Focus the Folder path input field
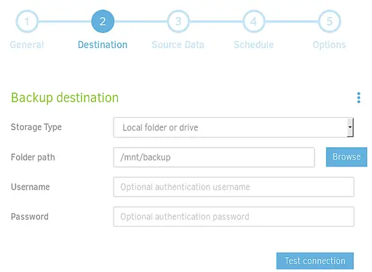 click(x=214, y=157)
